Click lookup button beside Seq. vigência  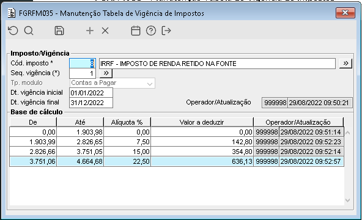tap(106, 73)
